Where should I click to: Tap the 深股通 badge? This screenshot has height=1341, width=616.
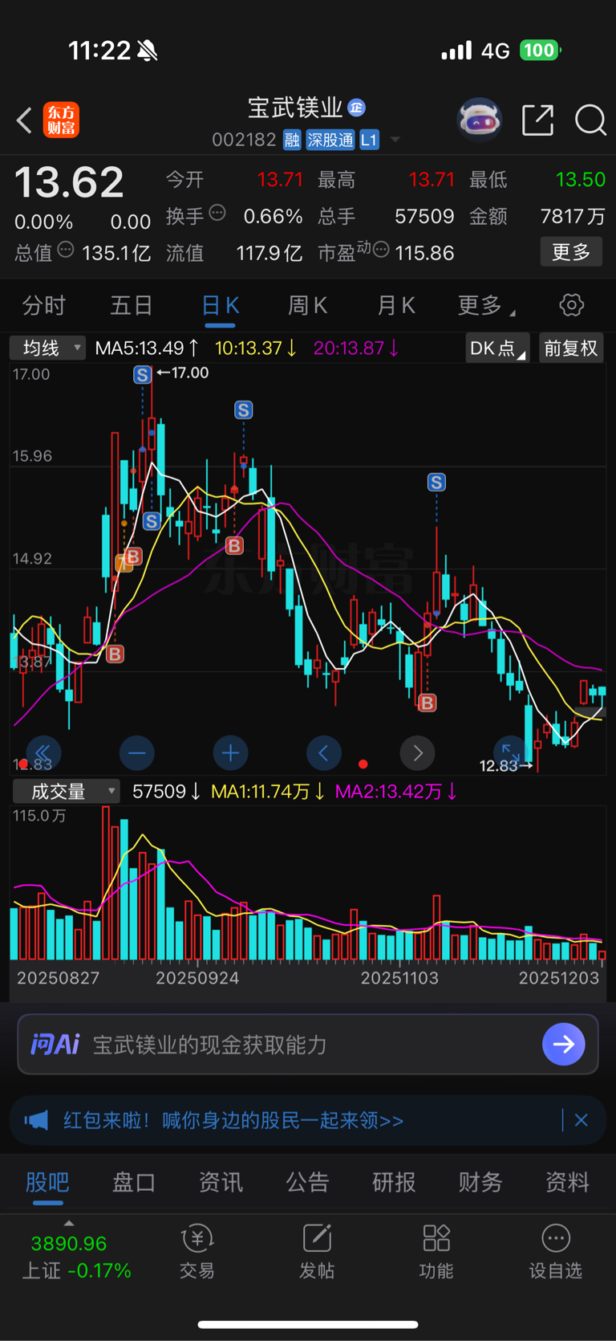(330, 140)
